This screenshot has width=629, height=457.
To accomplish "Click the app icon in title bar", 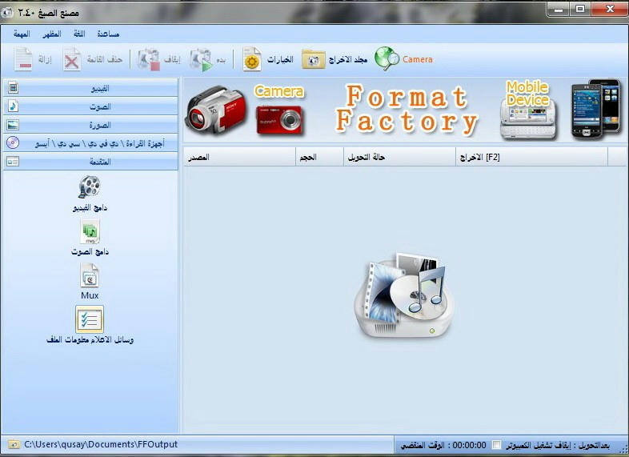I will pos(7,13).
